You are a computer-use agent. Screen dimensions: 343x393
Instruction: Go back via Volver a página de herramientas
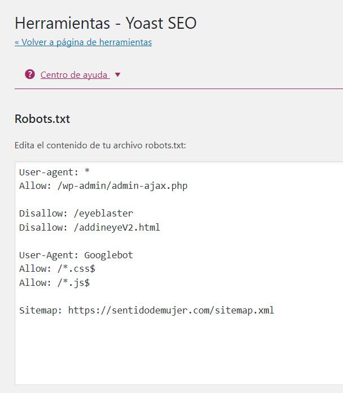(x=83, y=42)
